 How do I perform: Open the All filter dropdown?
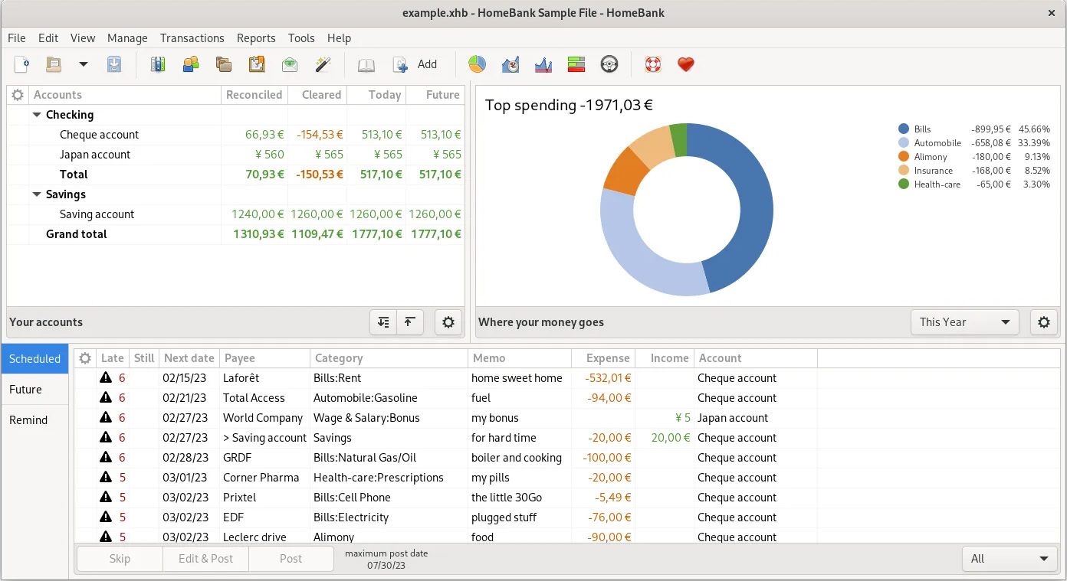[1009, 559]
